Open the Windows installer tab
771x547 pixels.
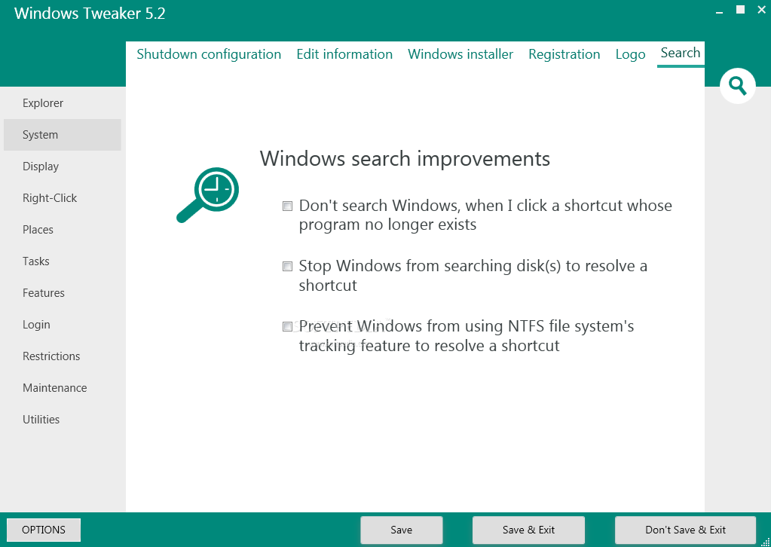tap(460, 54)
